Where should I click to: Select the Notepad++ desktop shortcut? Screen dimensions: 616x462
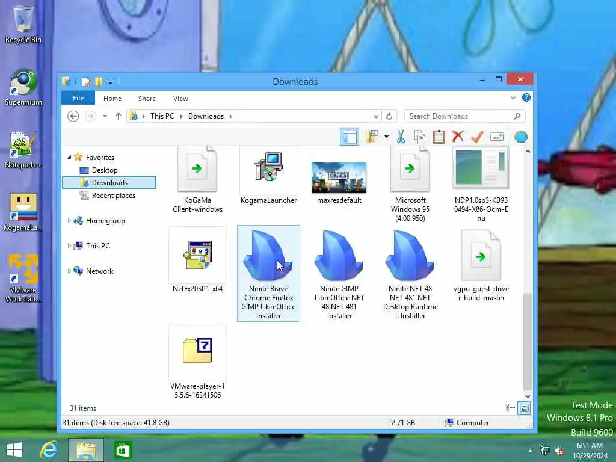click(x=23, y=150)
